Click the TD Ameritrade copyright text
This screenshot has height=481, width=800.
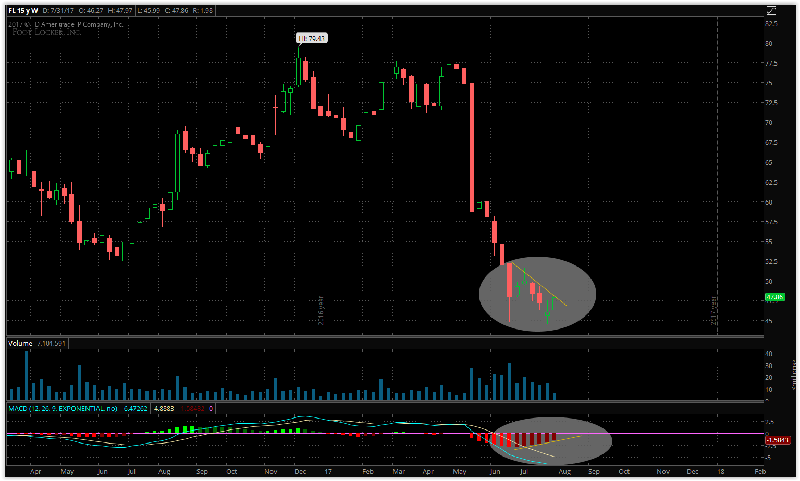click(65, 24)
